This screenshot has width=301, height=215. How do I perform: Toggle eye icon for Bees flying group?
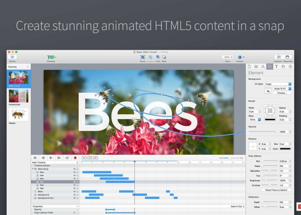(x=74, y=169)
